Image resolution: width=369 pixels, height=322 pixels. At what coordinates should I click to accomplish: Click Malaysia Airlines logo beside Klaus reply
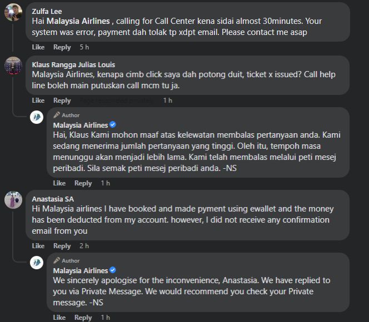37,117
